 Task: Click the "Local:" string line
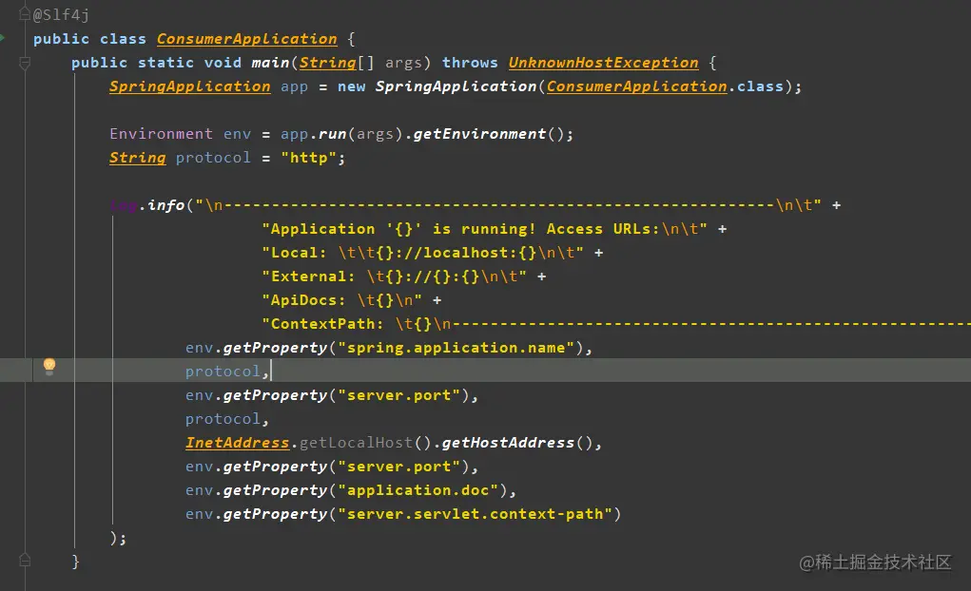[422, 253]
